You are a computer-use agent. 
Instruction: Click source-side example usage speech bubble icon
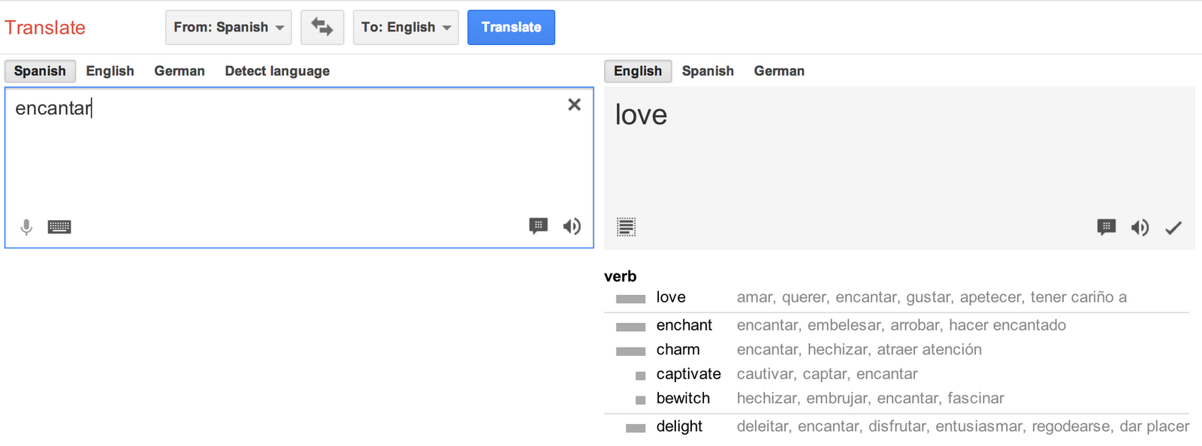tap(539, 226)
